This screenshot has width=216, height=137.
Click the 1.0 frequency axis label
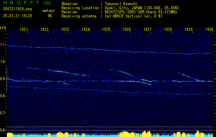click(2, 62)
